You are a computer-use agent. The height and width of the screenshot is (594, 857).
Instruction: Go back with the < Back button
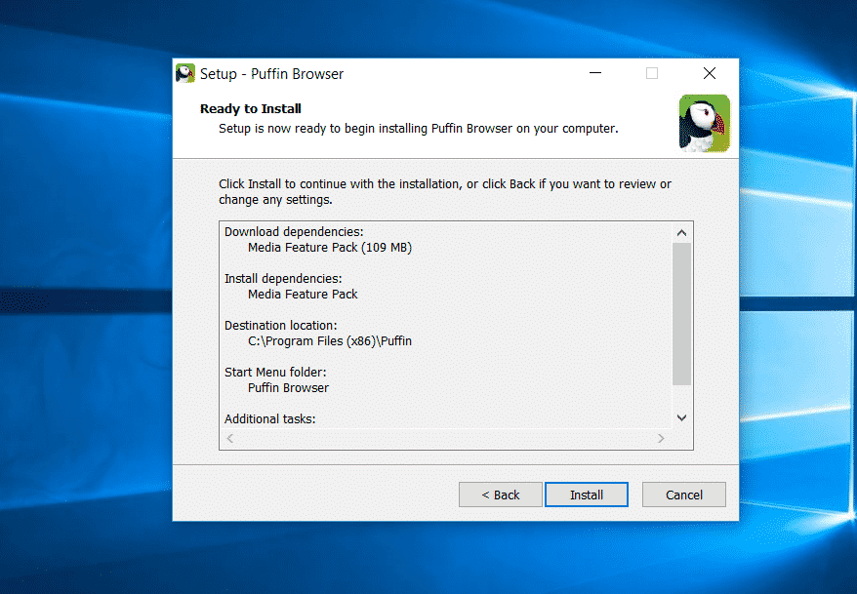[500, 495]
